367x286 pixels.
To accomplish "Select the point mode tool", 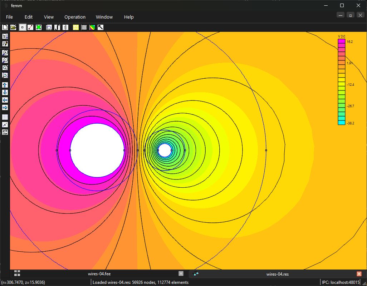I will tap(23, 28).
